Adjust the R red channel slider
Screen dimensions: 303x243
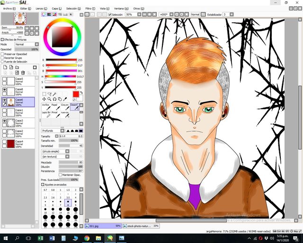point(61,60)
